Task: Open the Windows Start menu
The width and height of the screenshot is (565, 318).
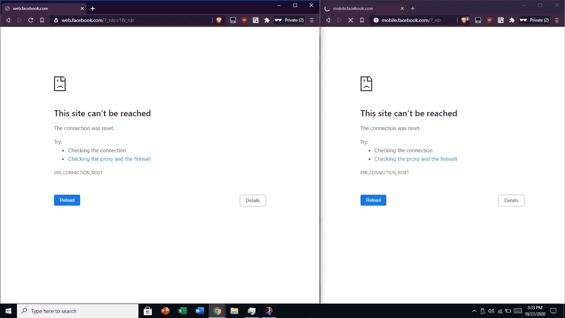Action: coord(8,311)
